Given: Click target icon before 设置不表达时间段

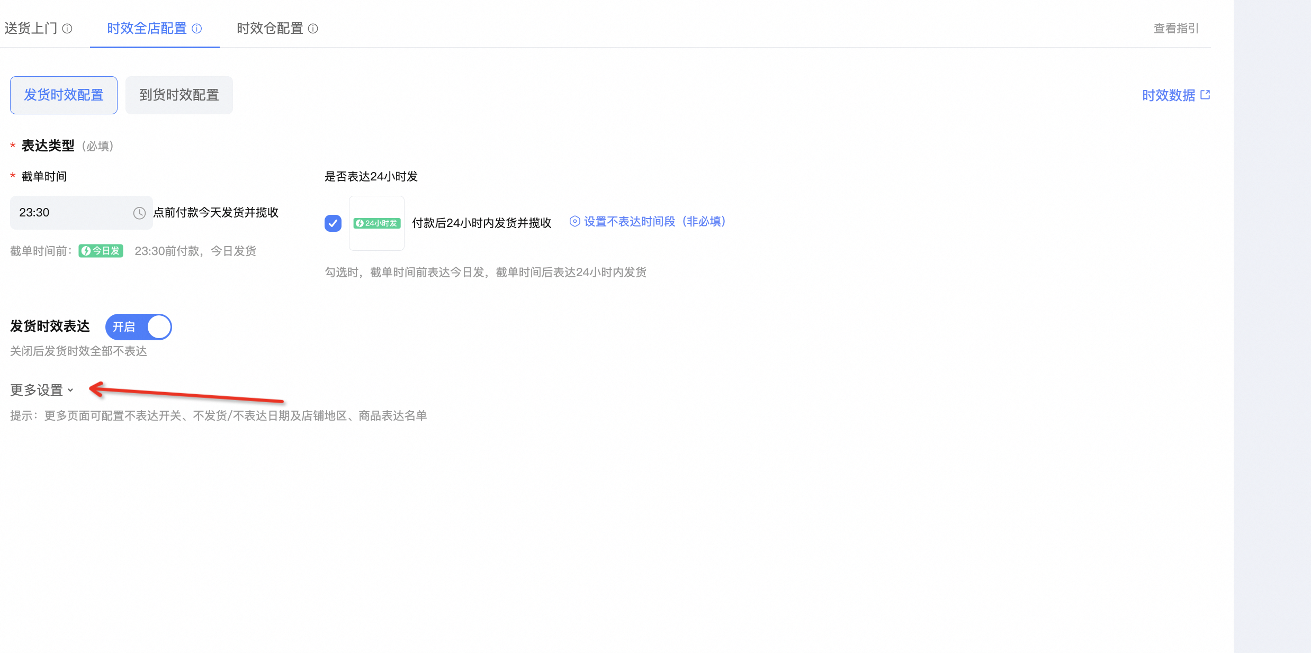Looking at the screenshot, I should [574, 221].
